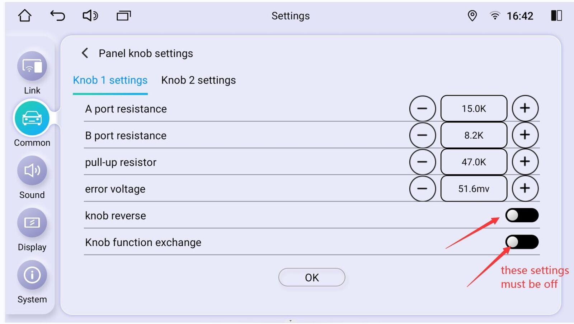Toggle Knob function exchange switch
The width and height of the screenshot is (574, 324).
[x=522, y=242]
